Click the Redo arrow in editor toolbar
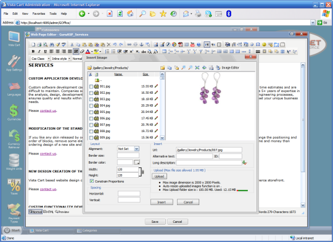This screenshot has height=242, width=333. [121, 44]
